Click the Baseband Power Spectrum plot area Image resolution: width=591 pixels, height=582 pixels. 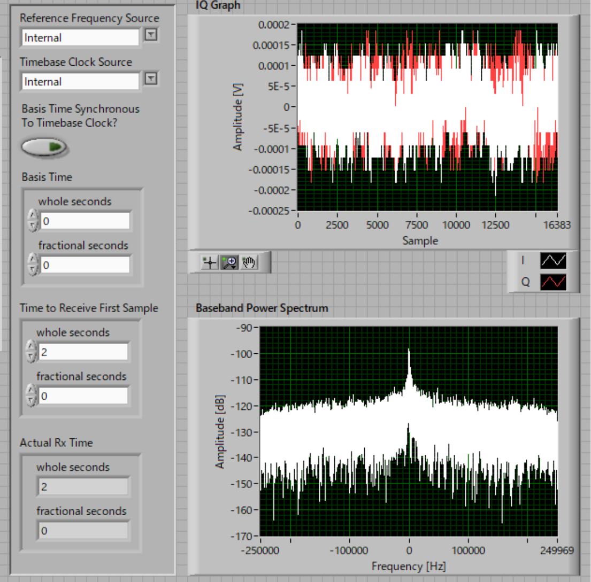pyautogui.click(x=409, y=431)
